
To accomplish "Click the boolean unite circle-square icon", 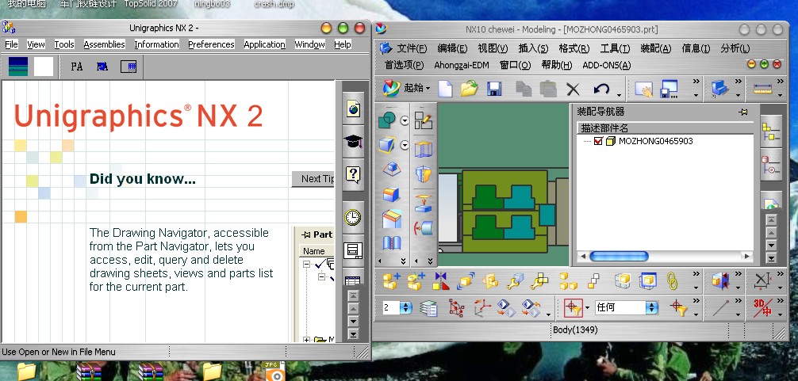I will pos(387,120).
